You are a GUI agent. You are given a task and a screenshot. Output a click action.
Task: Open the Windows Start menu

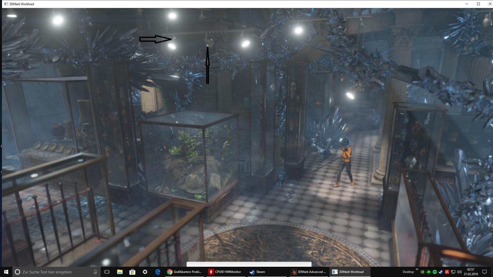point(6,272)
